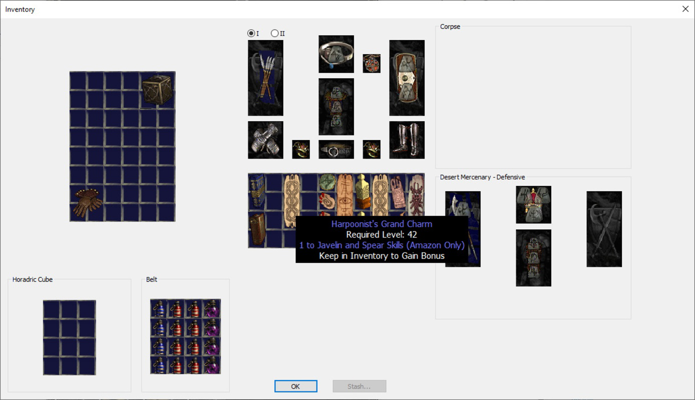Click "Keep in Inventory to Gain Bonus" text

[382, 256]
